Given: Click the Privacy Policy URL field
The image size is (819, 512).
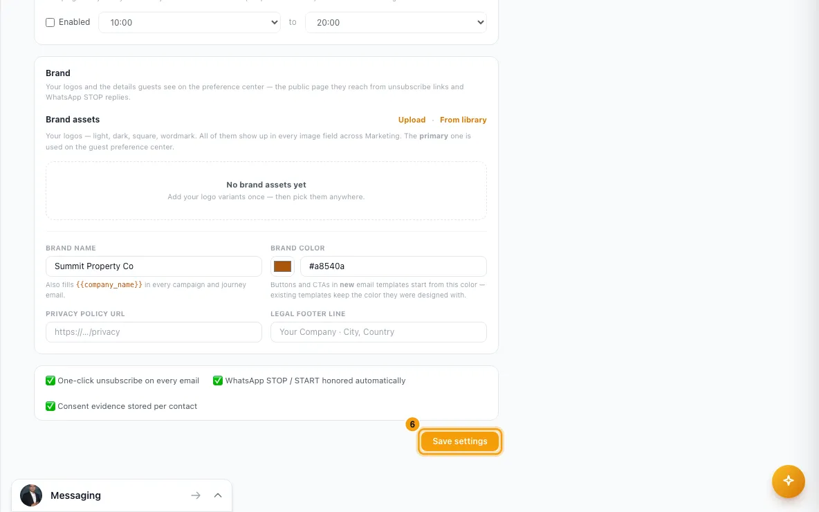Looking at the screenshot, I should point(154,332).
